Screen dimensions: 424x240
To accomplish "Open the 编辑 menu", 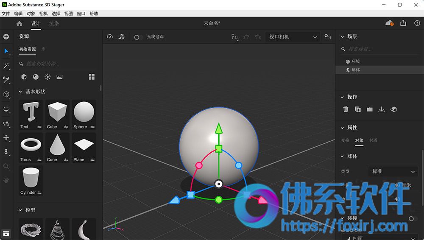I will point(18,14).
